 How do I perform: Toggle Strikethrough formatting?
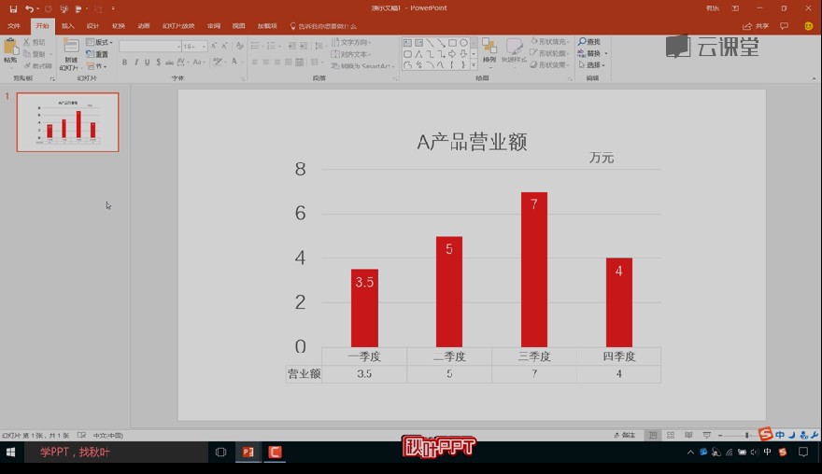tap(169, 63)
